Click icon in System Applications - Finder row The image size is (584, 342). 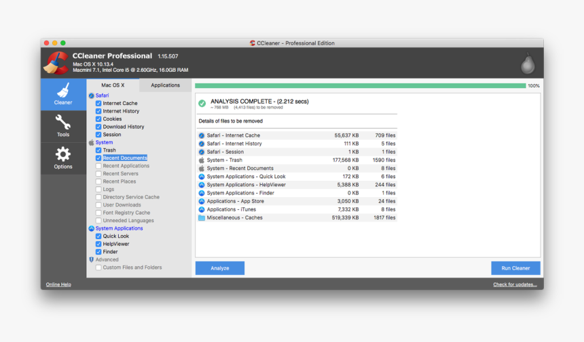point(202,193)
